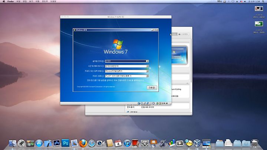Screen dimensions: 267x150
Task: Open Preview from the Dock
Action: tap(74, 143)
